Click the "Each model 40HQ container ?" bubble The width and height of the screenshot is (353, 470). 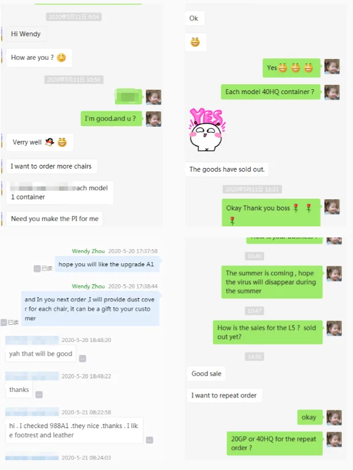tap(270, 92)
